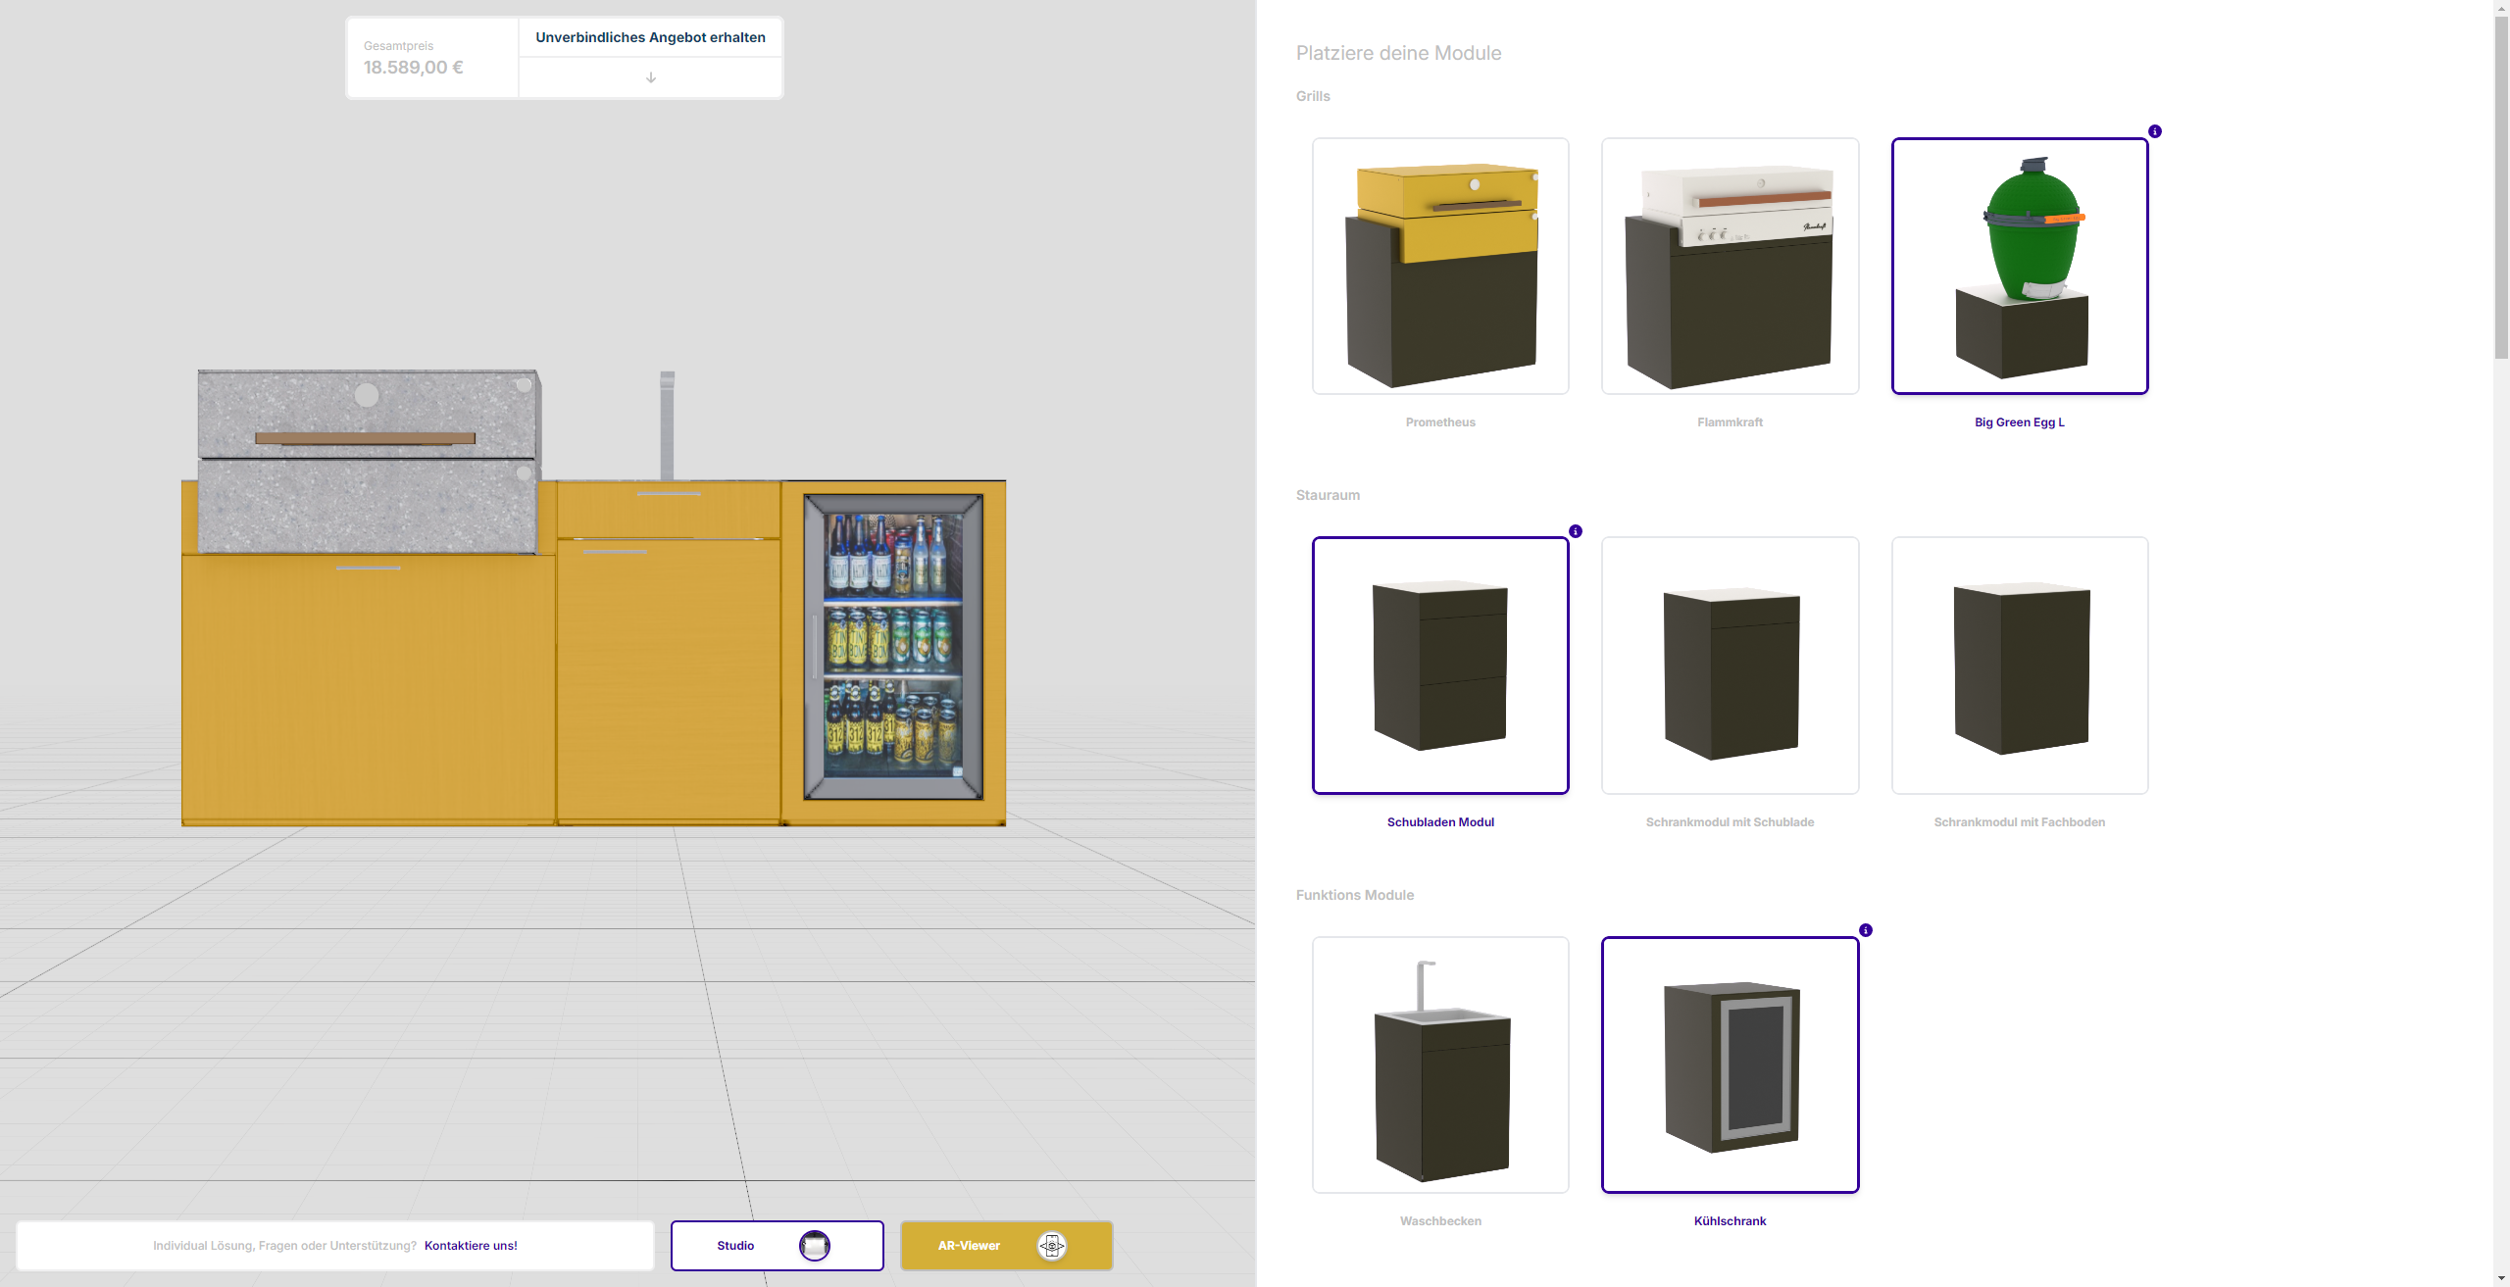Click the Studio scene icon
This screenshot has width=2510, height=1287.
click(x=815, y=1245)
